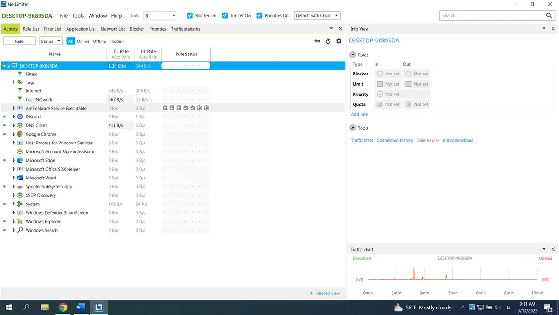559x315 pixels.
Task: Click the SSDP Discovery gear icon
Action: coord(20,195)
